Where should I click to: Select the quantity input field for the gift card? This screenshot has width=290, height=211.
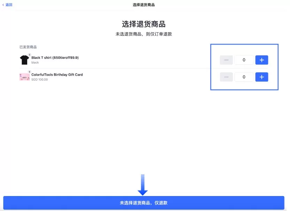[x=244, y=77]
